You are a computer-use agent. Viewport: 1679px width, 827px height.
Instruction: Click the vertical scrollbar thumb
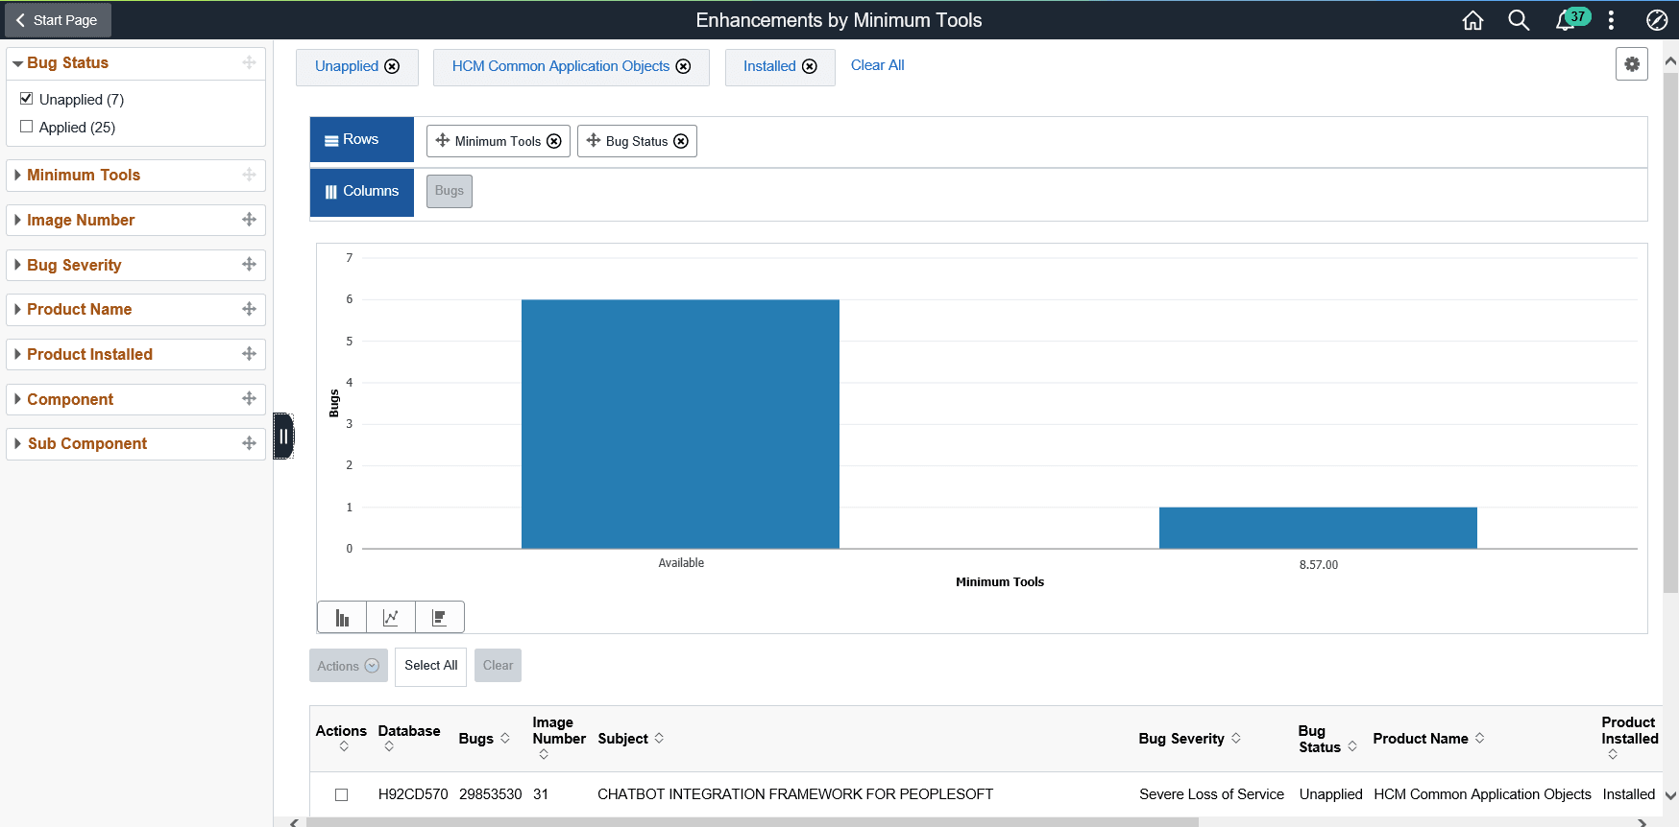click(x=1670, y=333)
